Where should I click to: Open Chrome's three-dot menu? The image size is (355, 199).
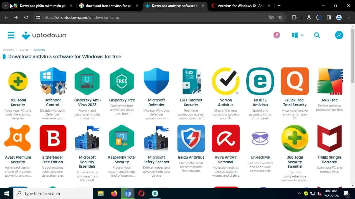tap(349, 17)
